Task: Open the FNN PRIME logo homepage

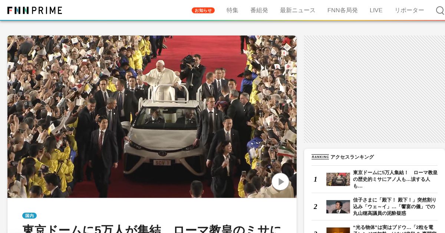Action: (x=35, y=10)
